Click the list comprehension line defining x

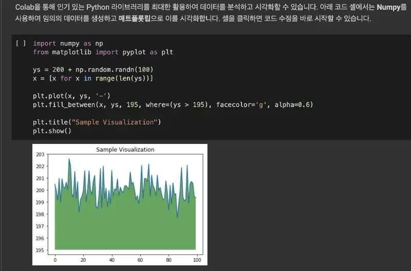[x=92, y=78]
